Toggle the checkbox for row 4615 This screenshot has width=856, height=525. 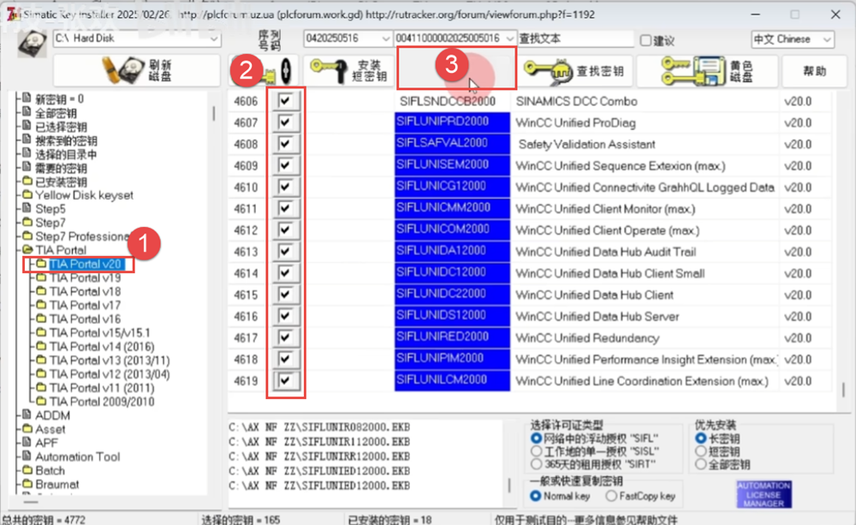click(285, 294)
